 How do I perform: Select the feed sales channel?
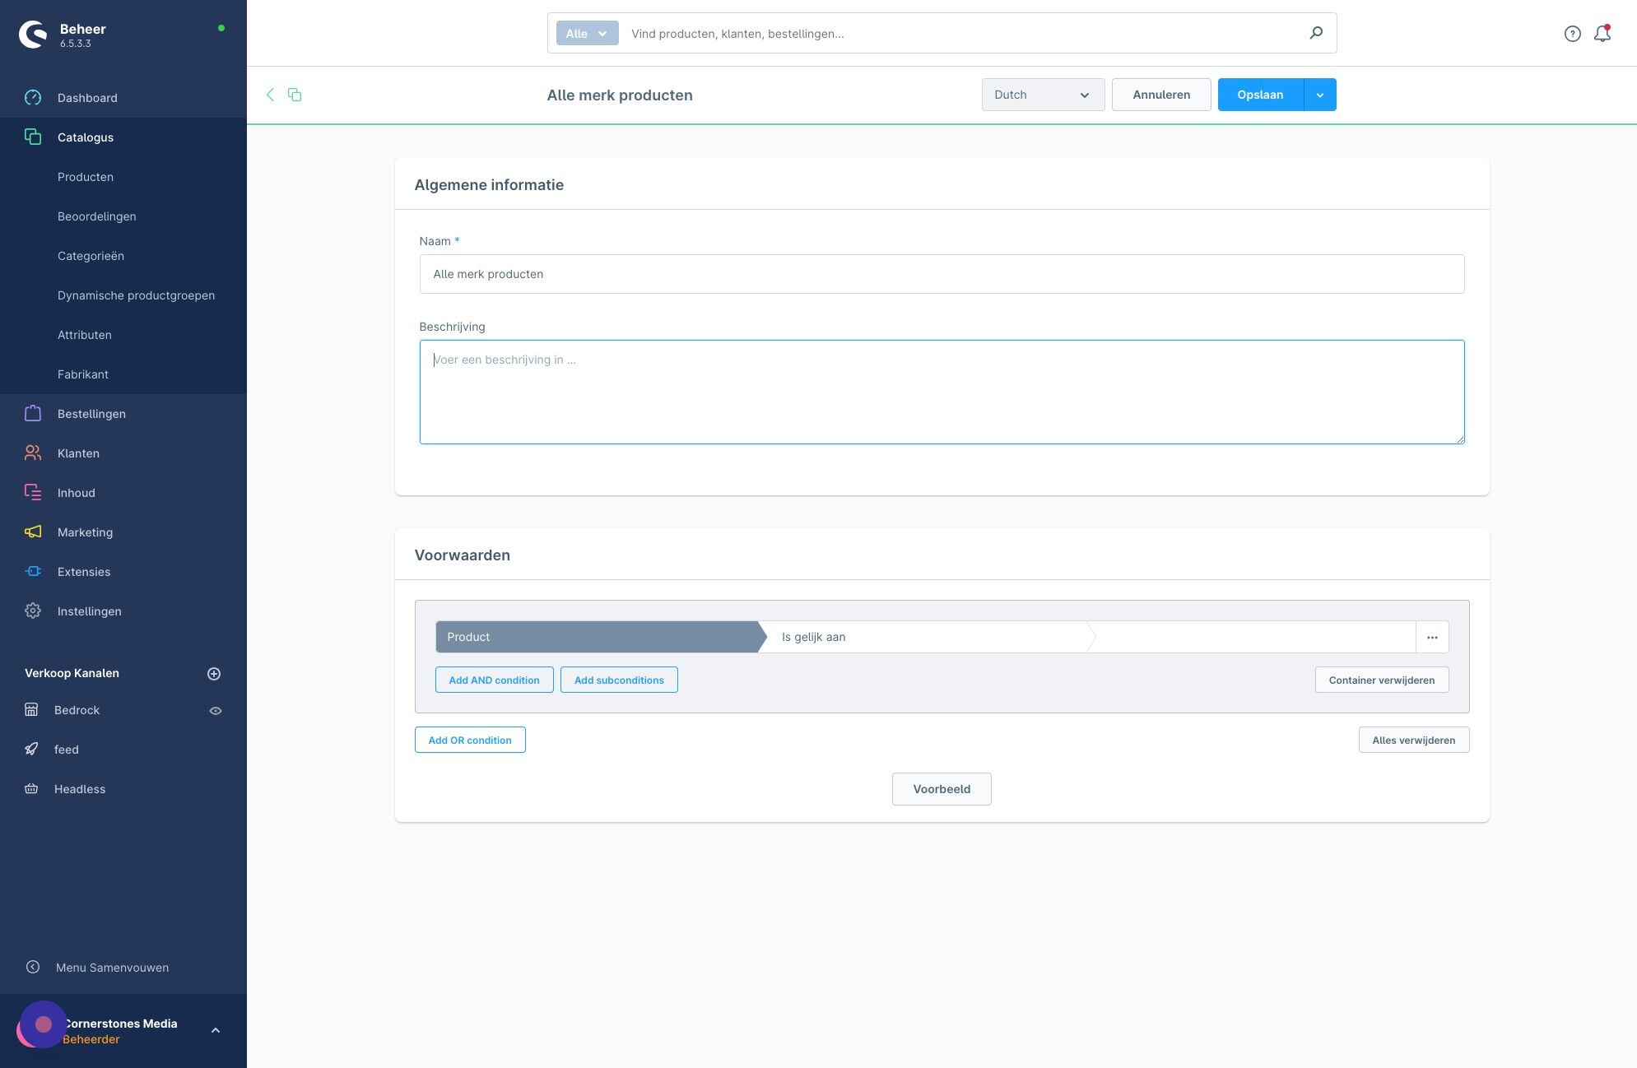tap(67, 750)
